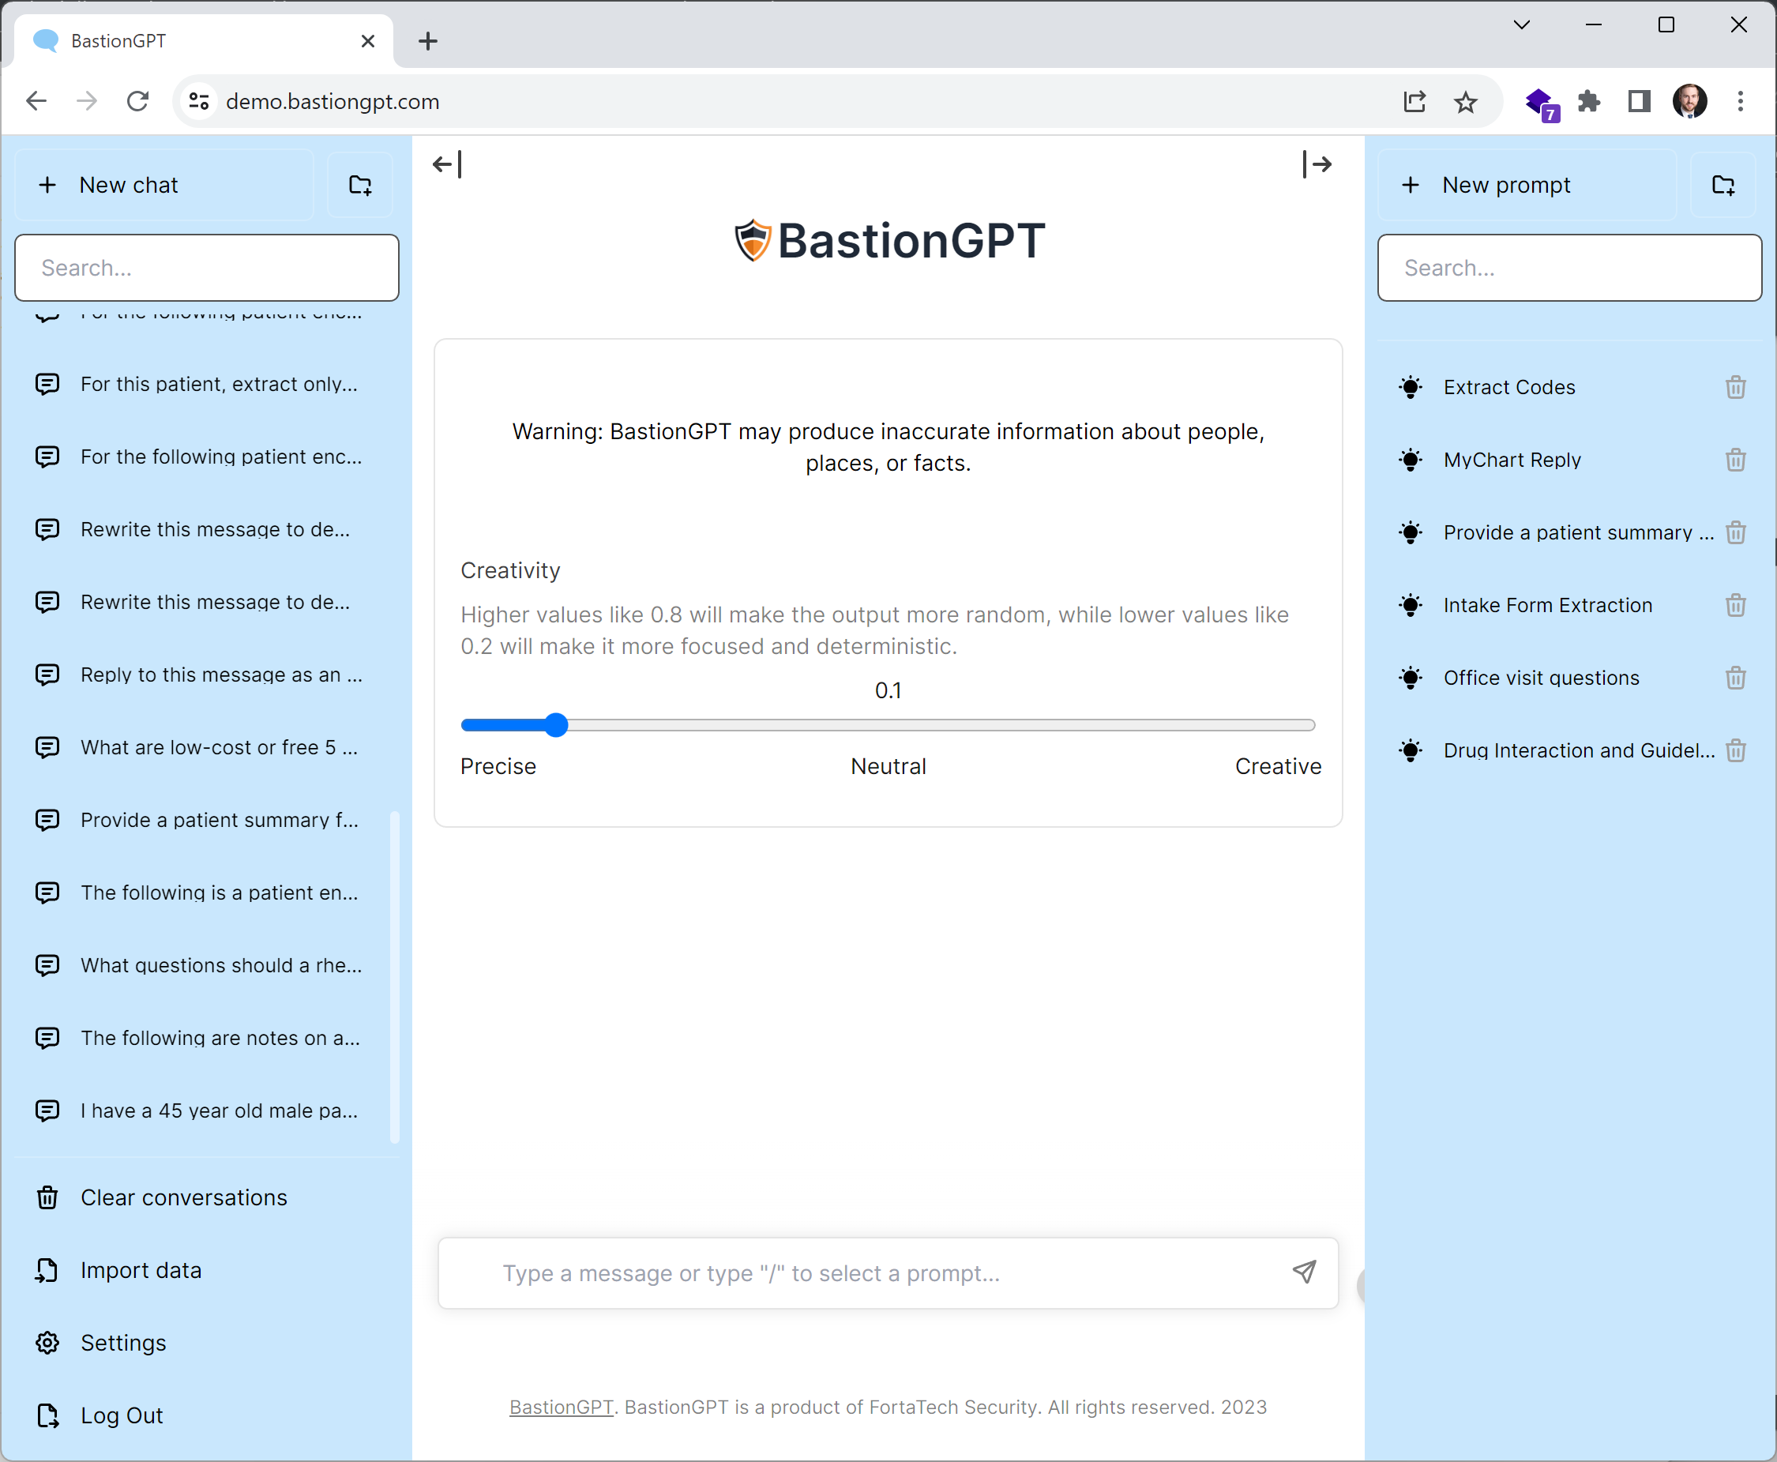Open chat 'I have a 45 year old male pa...'
1777x1462 pixels.
(202, 1111)
